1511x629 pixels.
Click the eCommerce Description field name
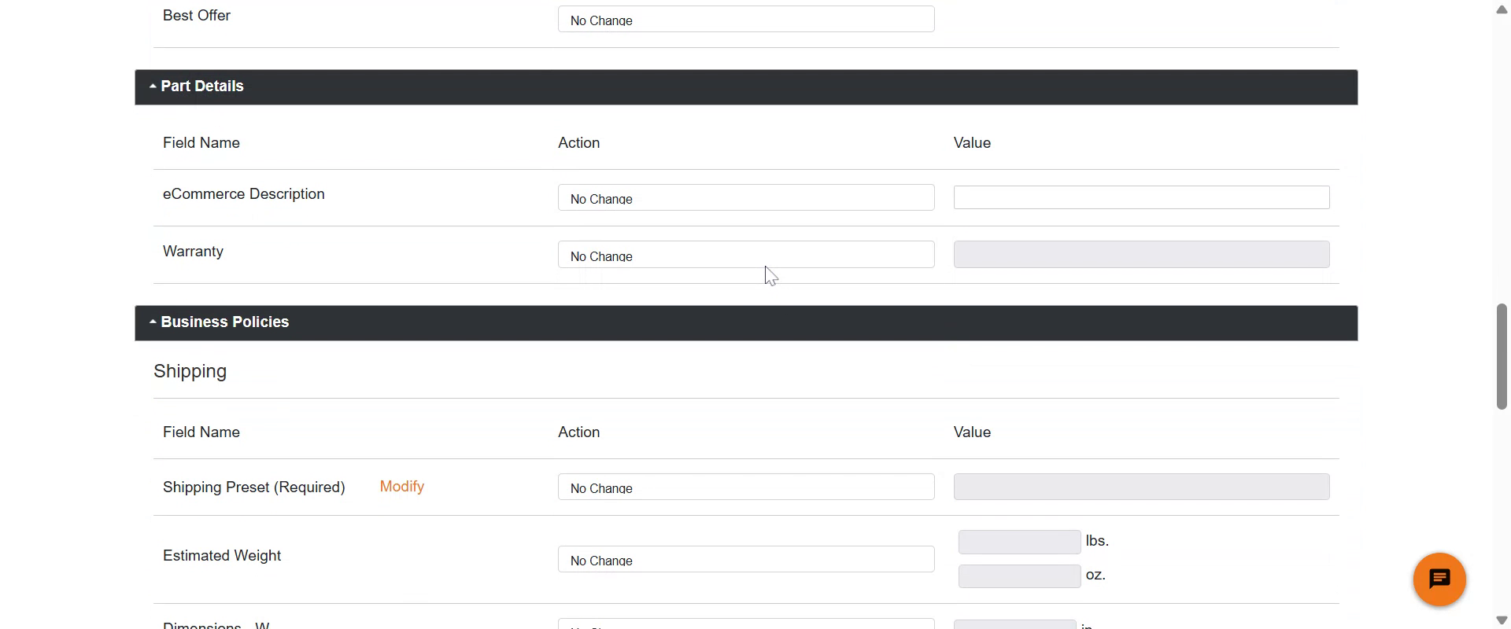point(243,194)
